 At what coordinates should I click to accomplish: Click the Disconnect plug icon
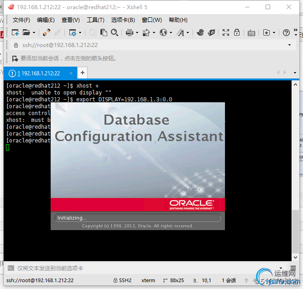(47, 32)
